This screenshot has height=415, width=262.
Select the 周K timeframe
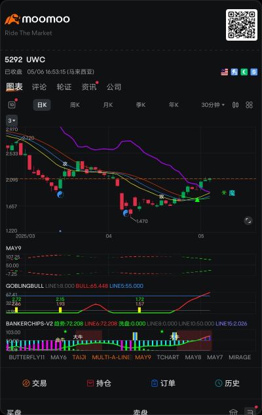(x=75, y=105)
